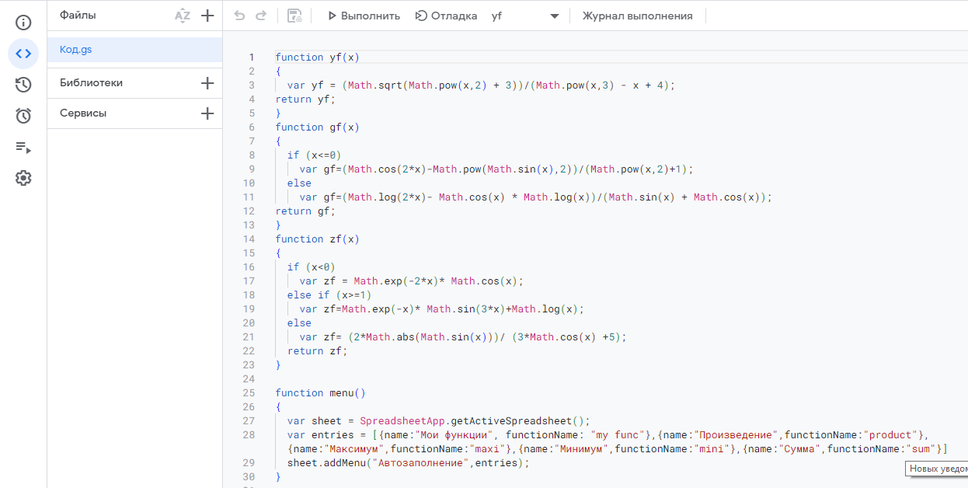Click the Сервисы section label

point(83,113)
